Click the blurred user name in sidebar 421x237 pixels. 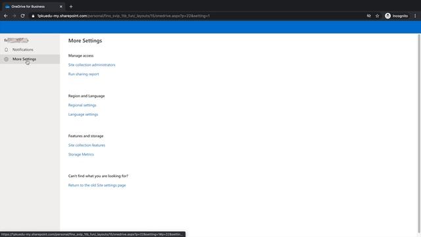pyautogui.click(x=16, y=40)
